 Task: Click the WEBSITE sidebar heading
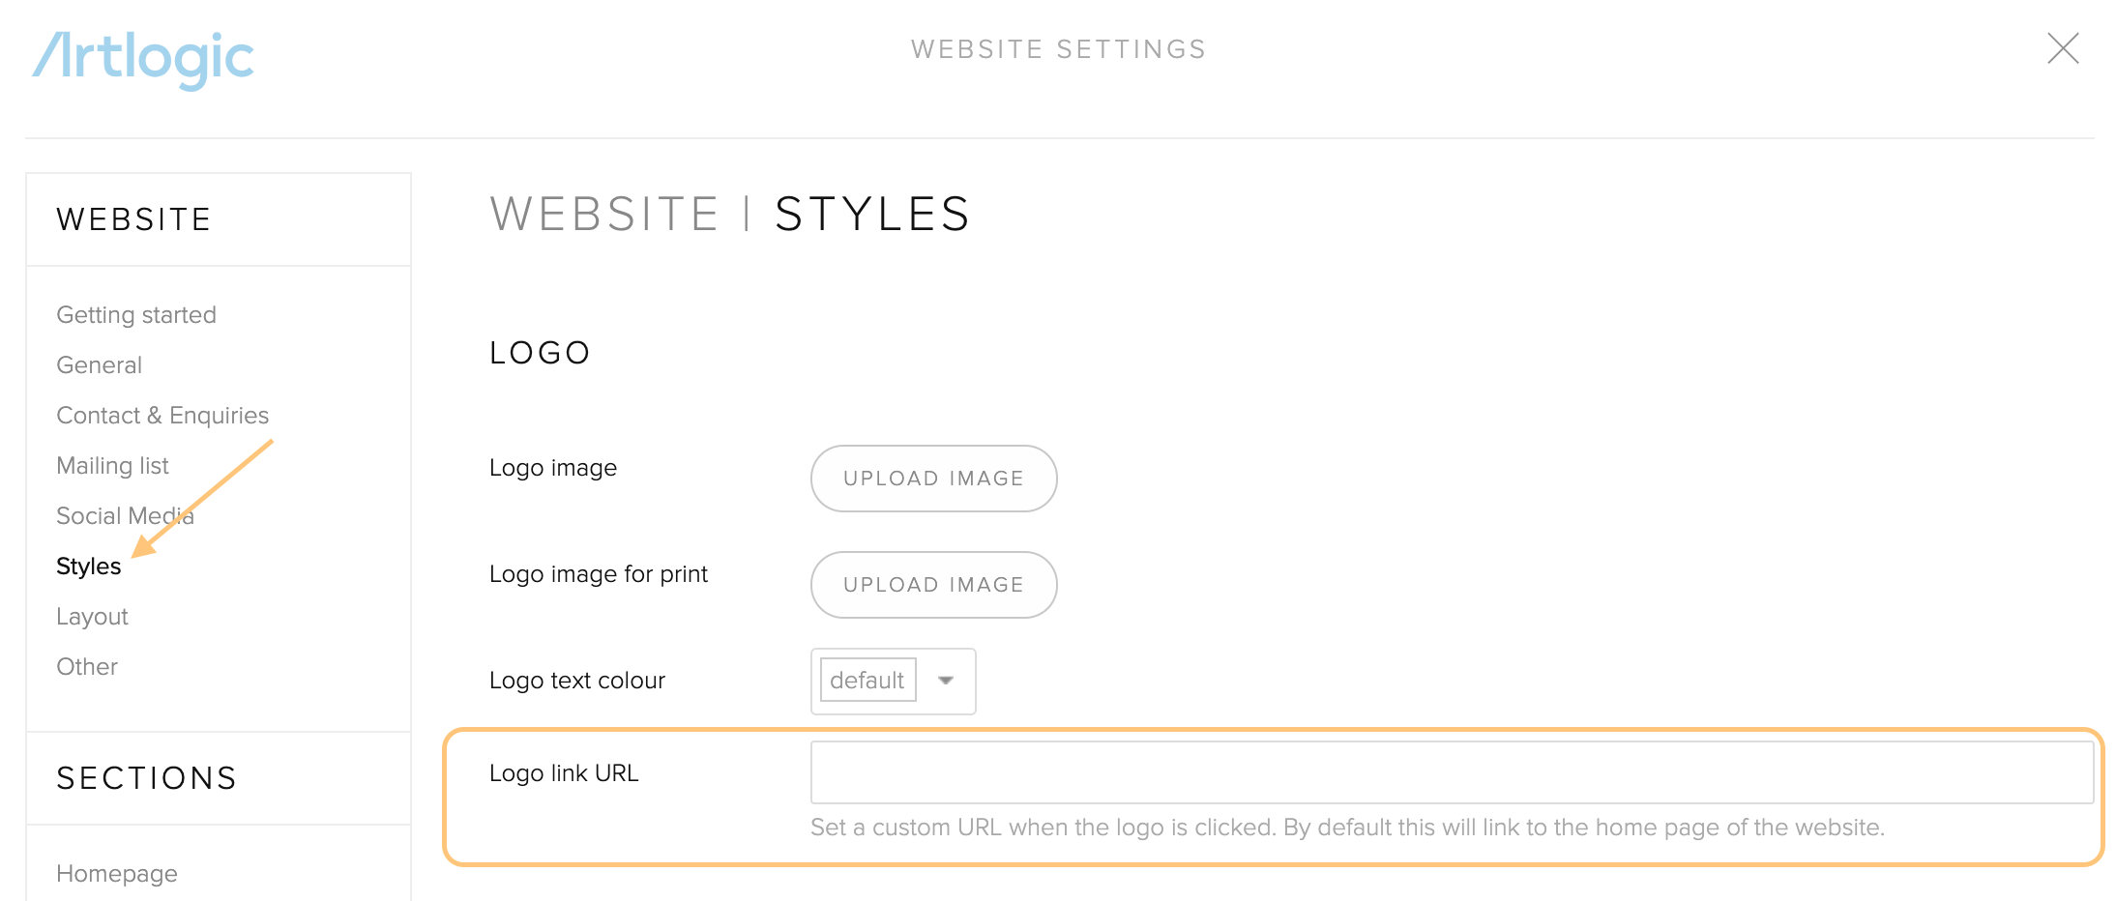coord(133,219)
